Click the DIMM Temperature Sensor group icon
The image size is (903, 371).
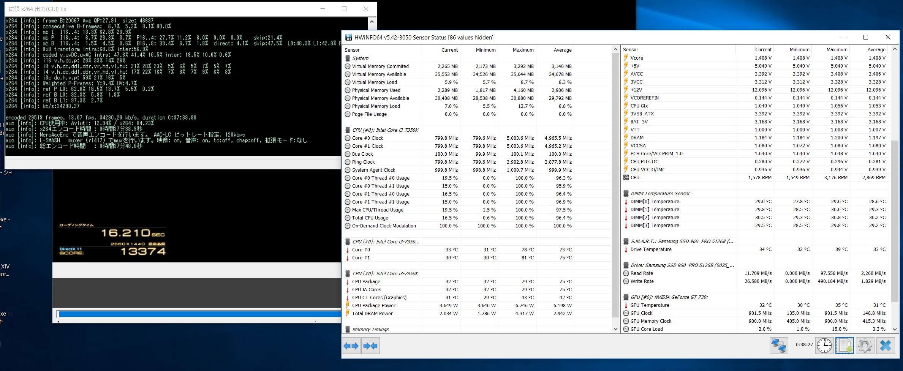click(x=626, y=193)
